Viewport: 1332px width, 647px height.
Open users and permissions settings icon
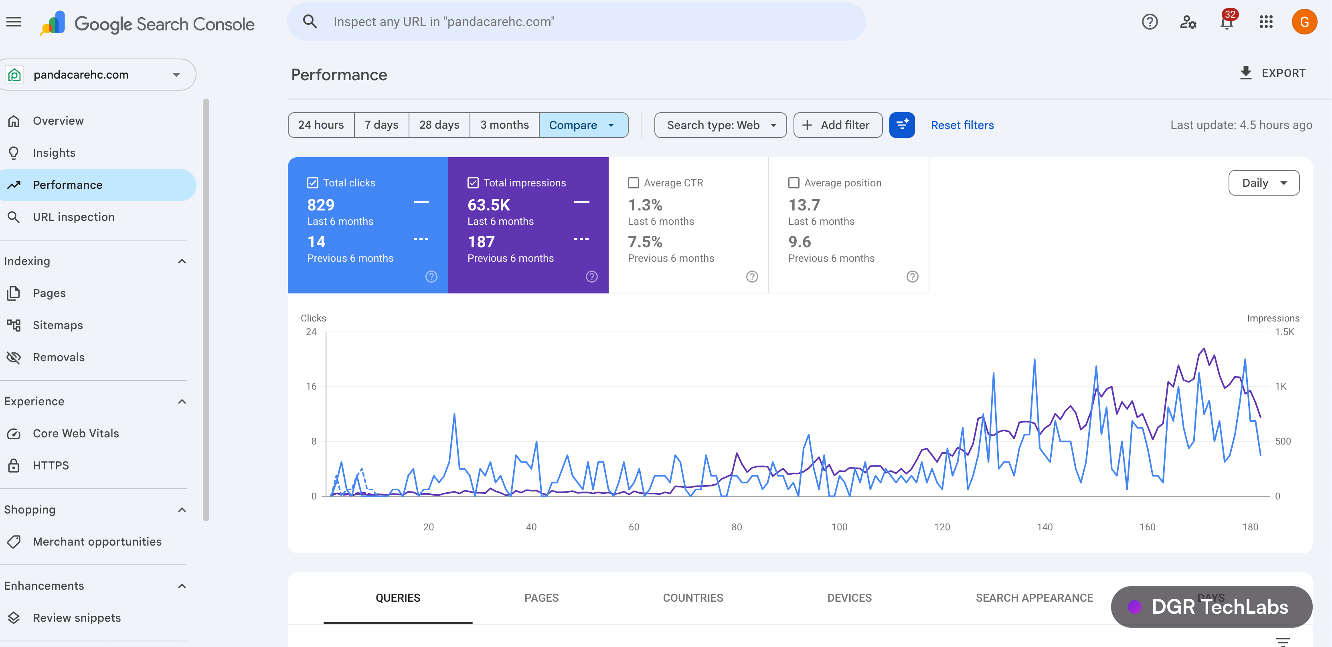point(1188,22)
